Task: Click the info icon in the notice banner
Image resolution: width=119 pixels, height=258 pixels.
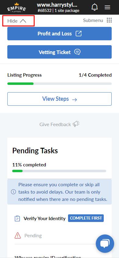Action: (x=13, y=192)
